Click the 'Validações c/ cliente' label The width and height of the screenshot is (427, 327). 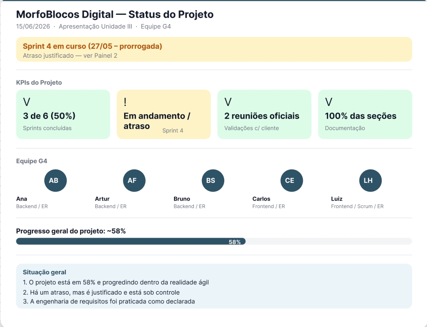click(252, 128)
